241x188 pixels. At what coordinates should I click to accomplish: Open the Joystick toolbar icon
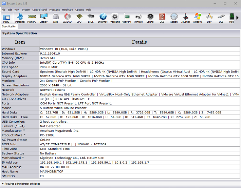pyautogui.click(x=186, y=18)
